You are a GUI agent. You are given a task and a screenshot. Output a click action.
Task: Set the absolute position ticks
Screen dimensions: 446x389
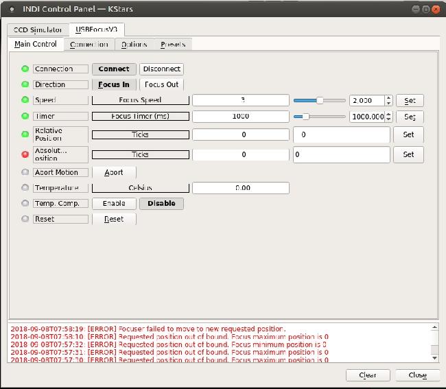(x=408, y=154)
